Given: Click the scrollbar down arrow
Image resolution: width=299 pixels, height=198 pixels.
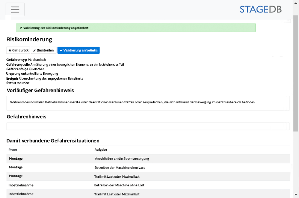Looking at the screenshot, I should tap(296, 195).
